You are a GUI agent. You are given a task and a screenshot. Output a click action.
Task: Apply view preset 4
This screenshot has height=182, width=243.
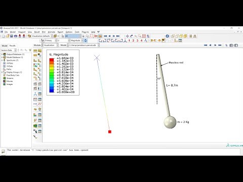[x=141, y=40]
